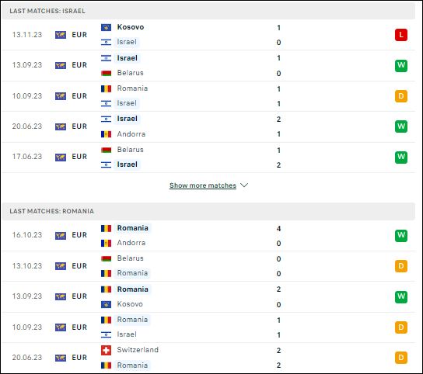Click the orange D badge for Romania–Israel in Israel section
This screenshot has height=374, width=423.
(x=401, y=96)
